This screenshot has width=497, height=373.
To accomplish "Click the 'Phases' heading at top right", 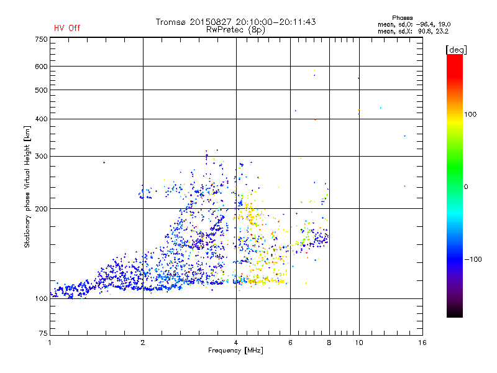I will pyautogui.click(x=402, y=18).
